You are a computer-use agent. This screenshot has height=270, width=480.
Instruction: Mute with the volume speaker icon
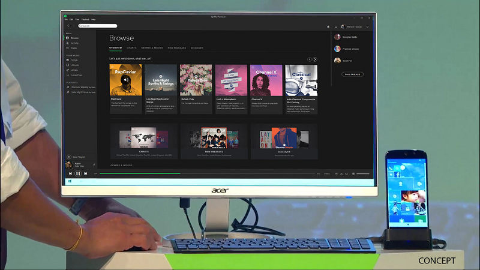pyautogui.click(x=353, y=173)
